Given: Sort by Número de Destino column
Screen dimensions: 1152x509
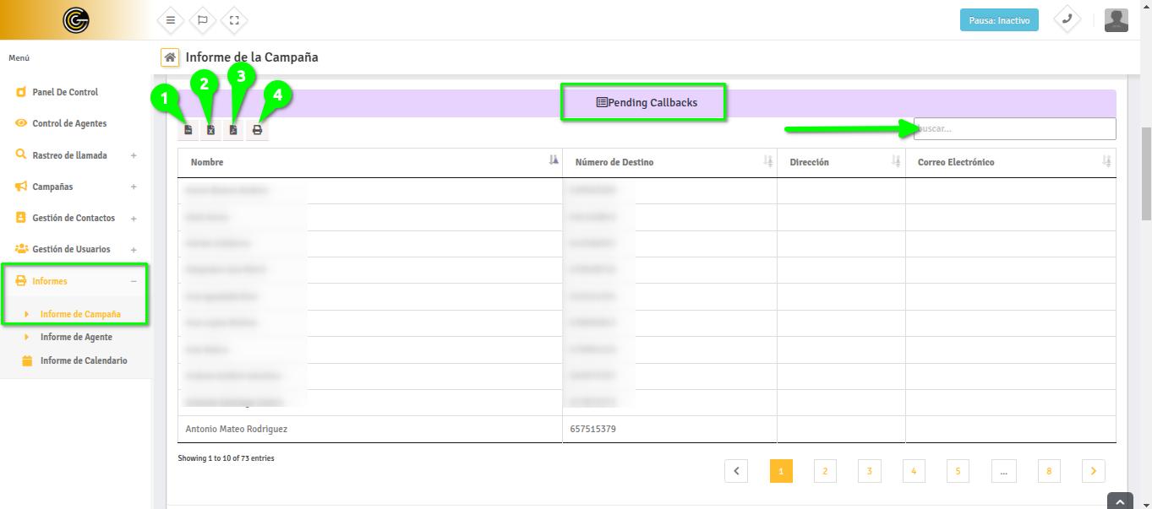Looking at the screenshot, I should point(669,162).
